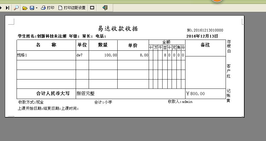The image size is (266, 141).
Task: Jump to the last page of preview
Action: point(8,8)
